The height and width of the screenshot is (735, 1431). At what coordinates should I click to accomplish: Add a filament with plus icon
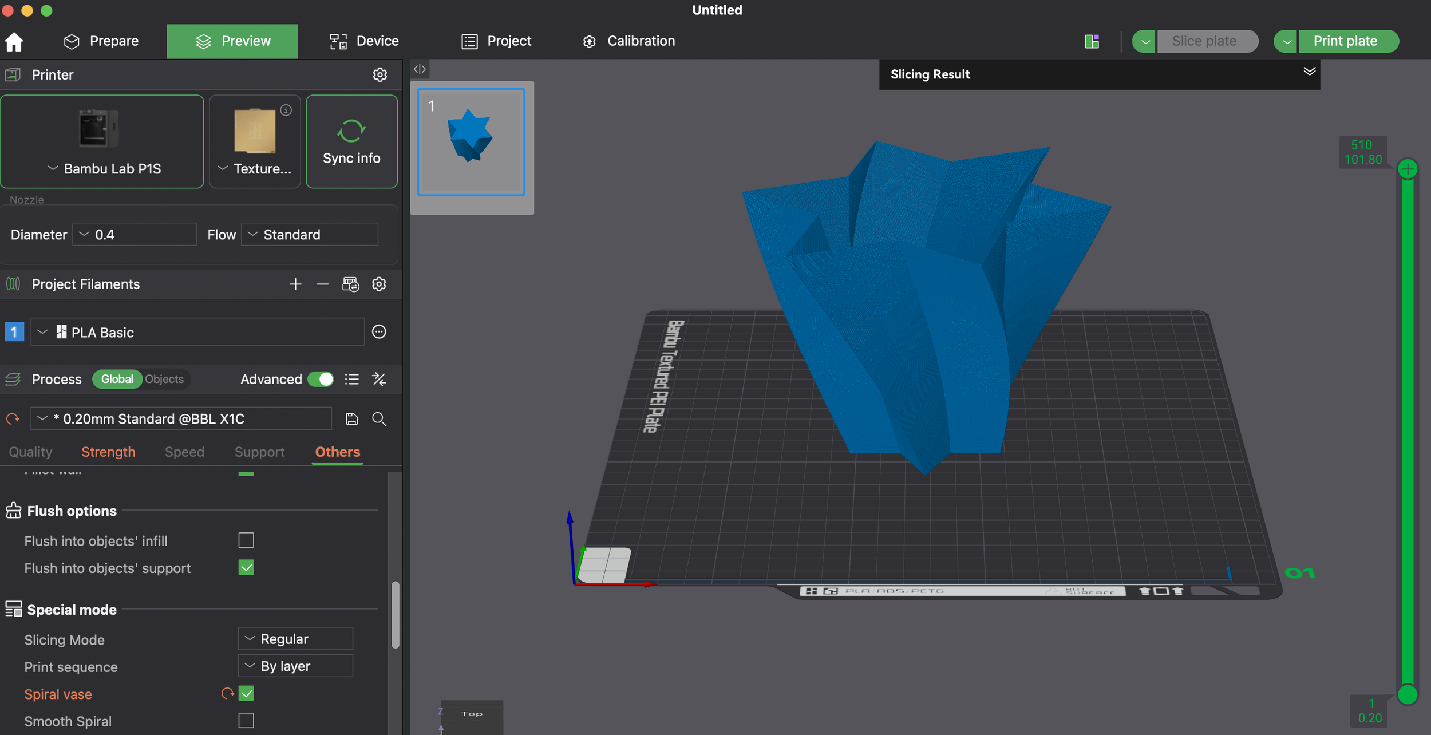[295, 284]
